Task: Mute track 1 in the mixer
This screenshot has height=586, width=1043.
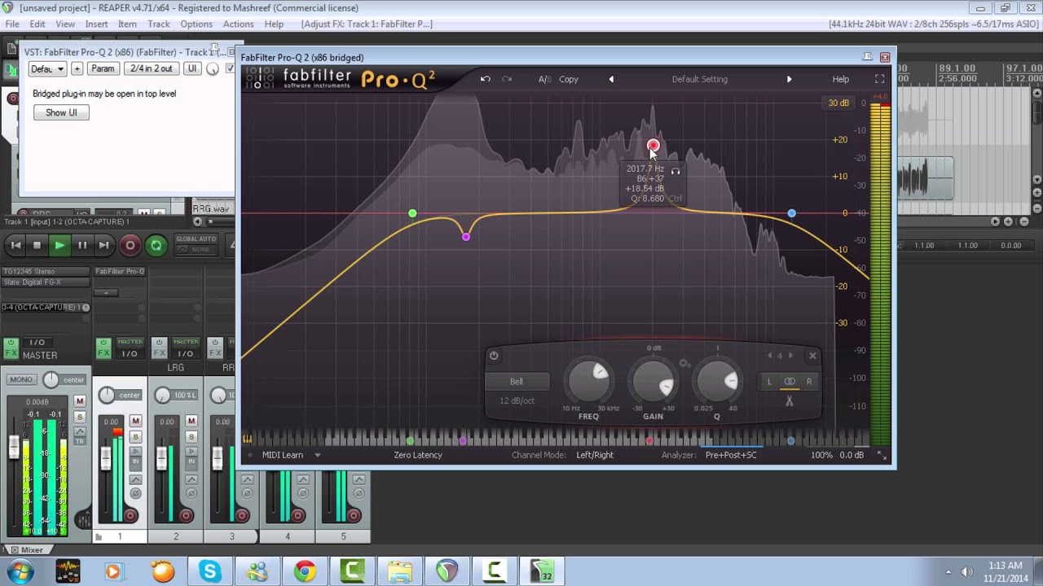Action: coord(135,421)
